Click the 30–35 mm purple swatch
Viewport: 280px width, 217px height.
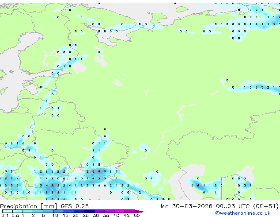pyautogui.click(x=99, y=211)
